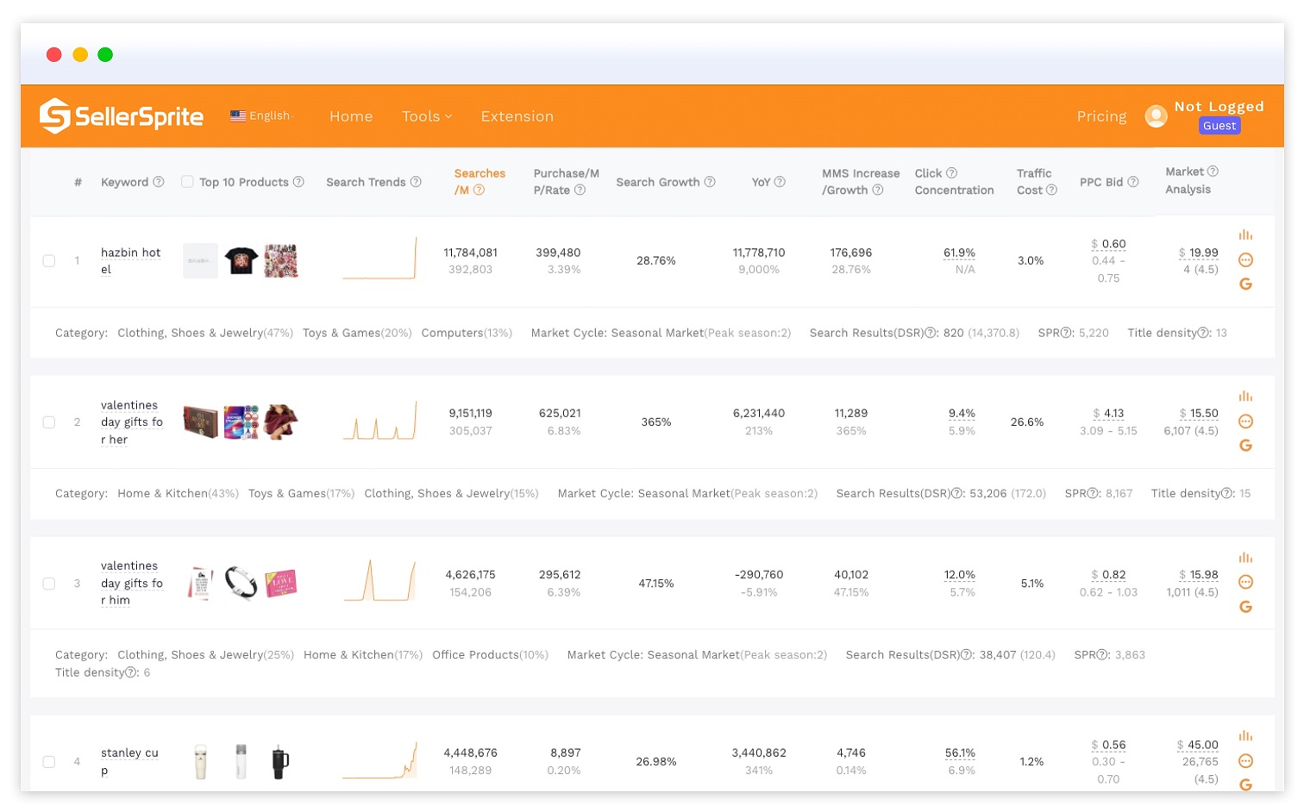Click the Office Products(10%) category text
Image resolution: width=1304 pixels, height=812 pixels.
(490, 654)
